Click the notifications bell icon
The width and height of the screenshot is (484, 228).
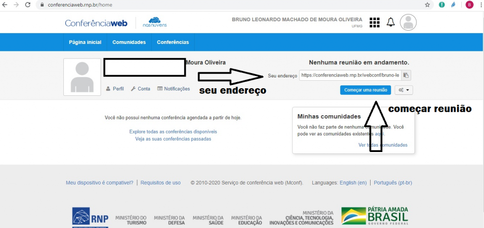click(x=390, y=23)
